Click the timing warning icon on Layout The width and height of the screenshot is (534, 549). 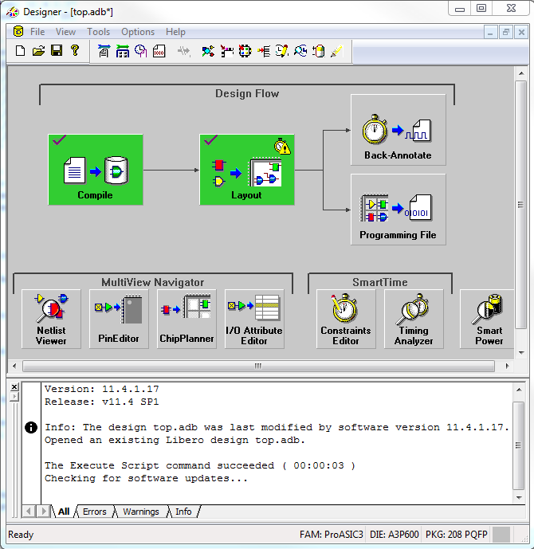click(x=282, y=146)
